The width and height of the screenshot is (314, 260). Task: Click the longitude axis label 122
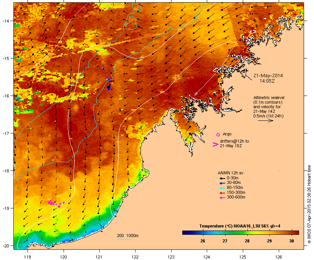point(135,257)
